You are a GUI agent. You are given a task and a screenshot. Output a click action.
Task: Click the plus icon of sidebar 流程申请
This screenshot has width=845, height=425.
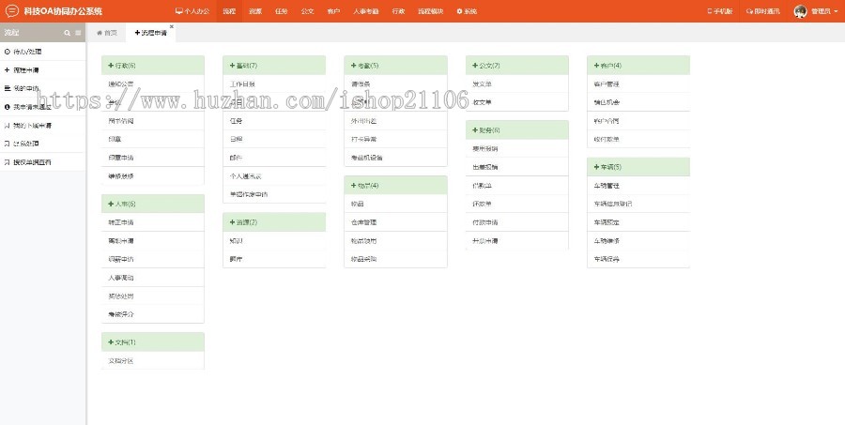coord(7,70)
